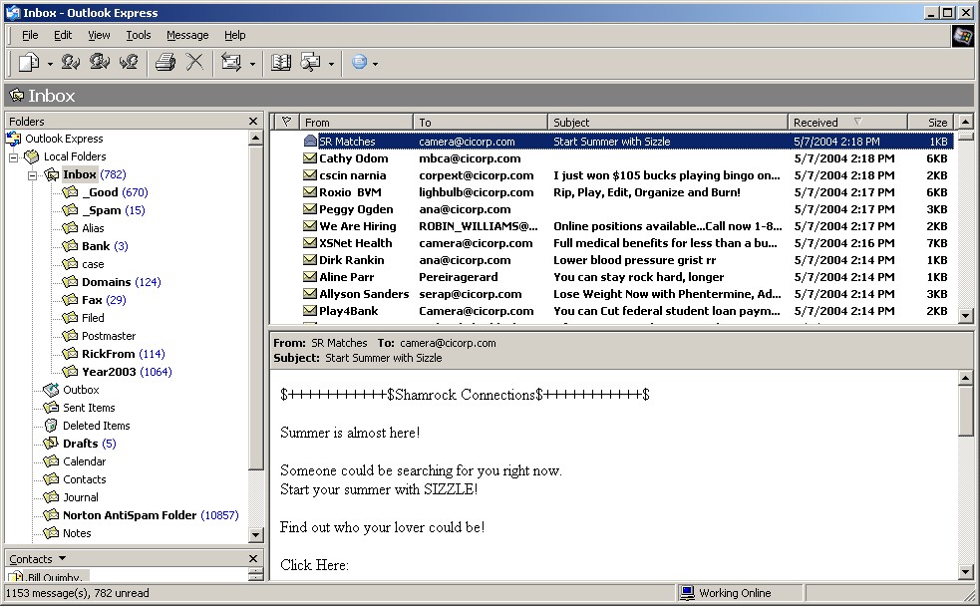Open the Help menu
This screenshot has height=606, width=980.
[x=235, y=35]
